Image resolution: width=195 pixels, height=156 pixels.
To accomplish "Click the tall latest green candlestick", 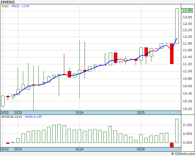I will 177,26.
